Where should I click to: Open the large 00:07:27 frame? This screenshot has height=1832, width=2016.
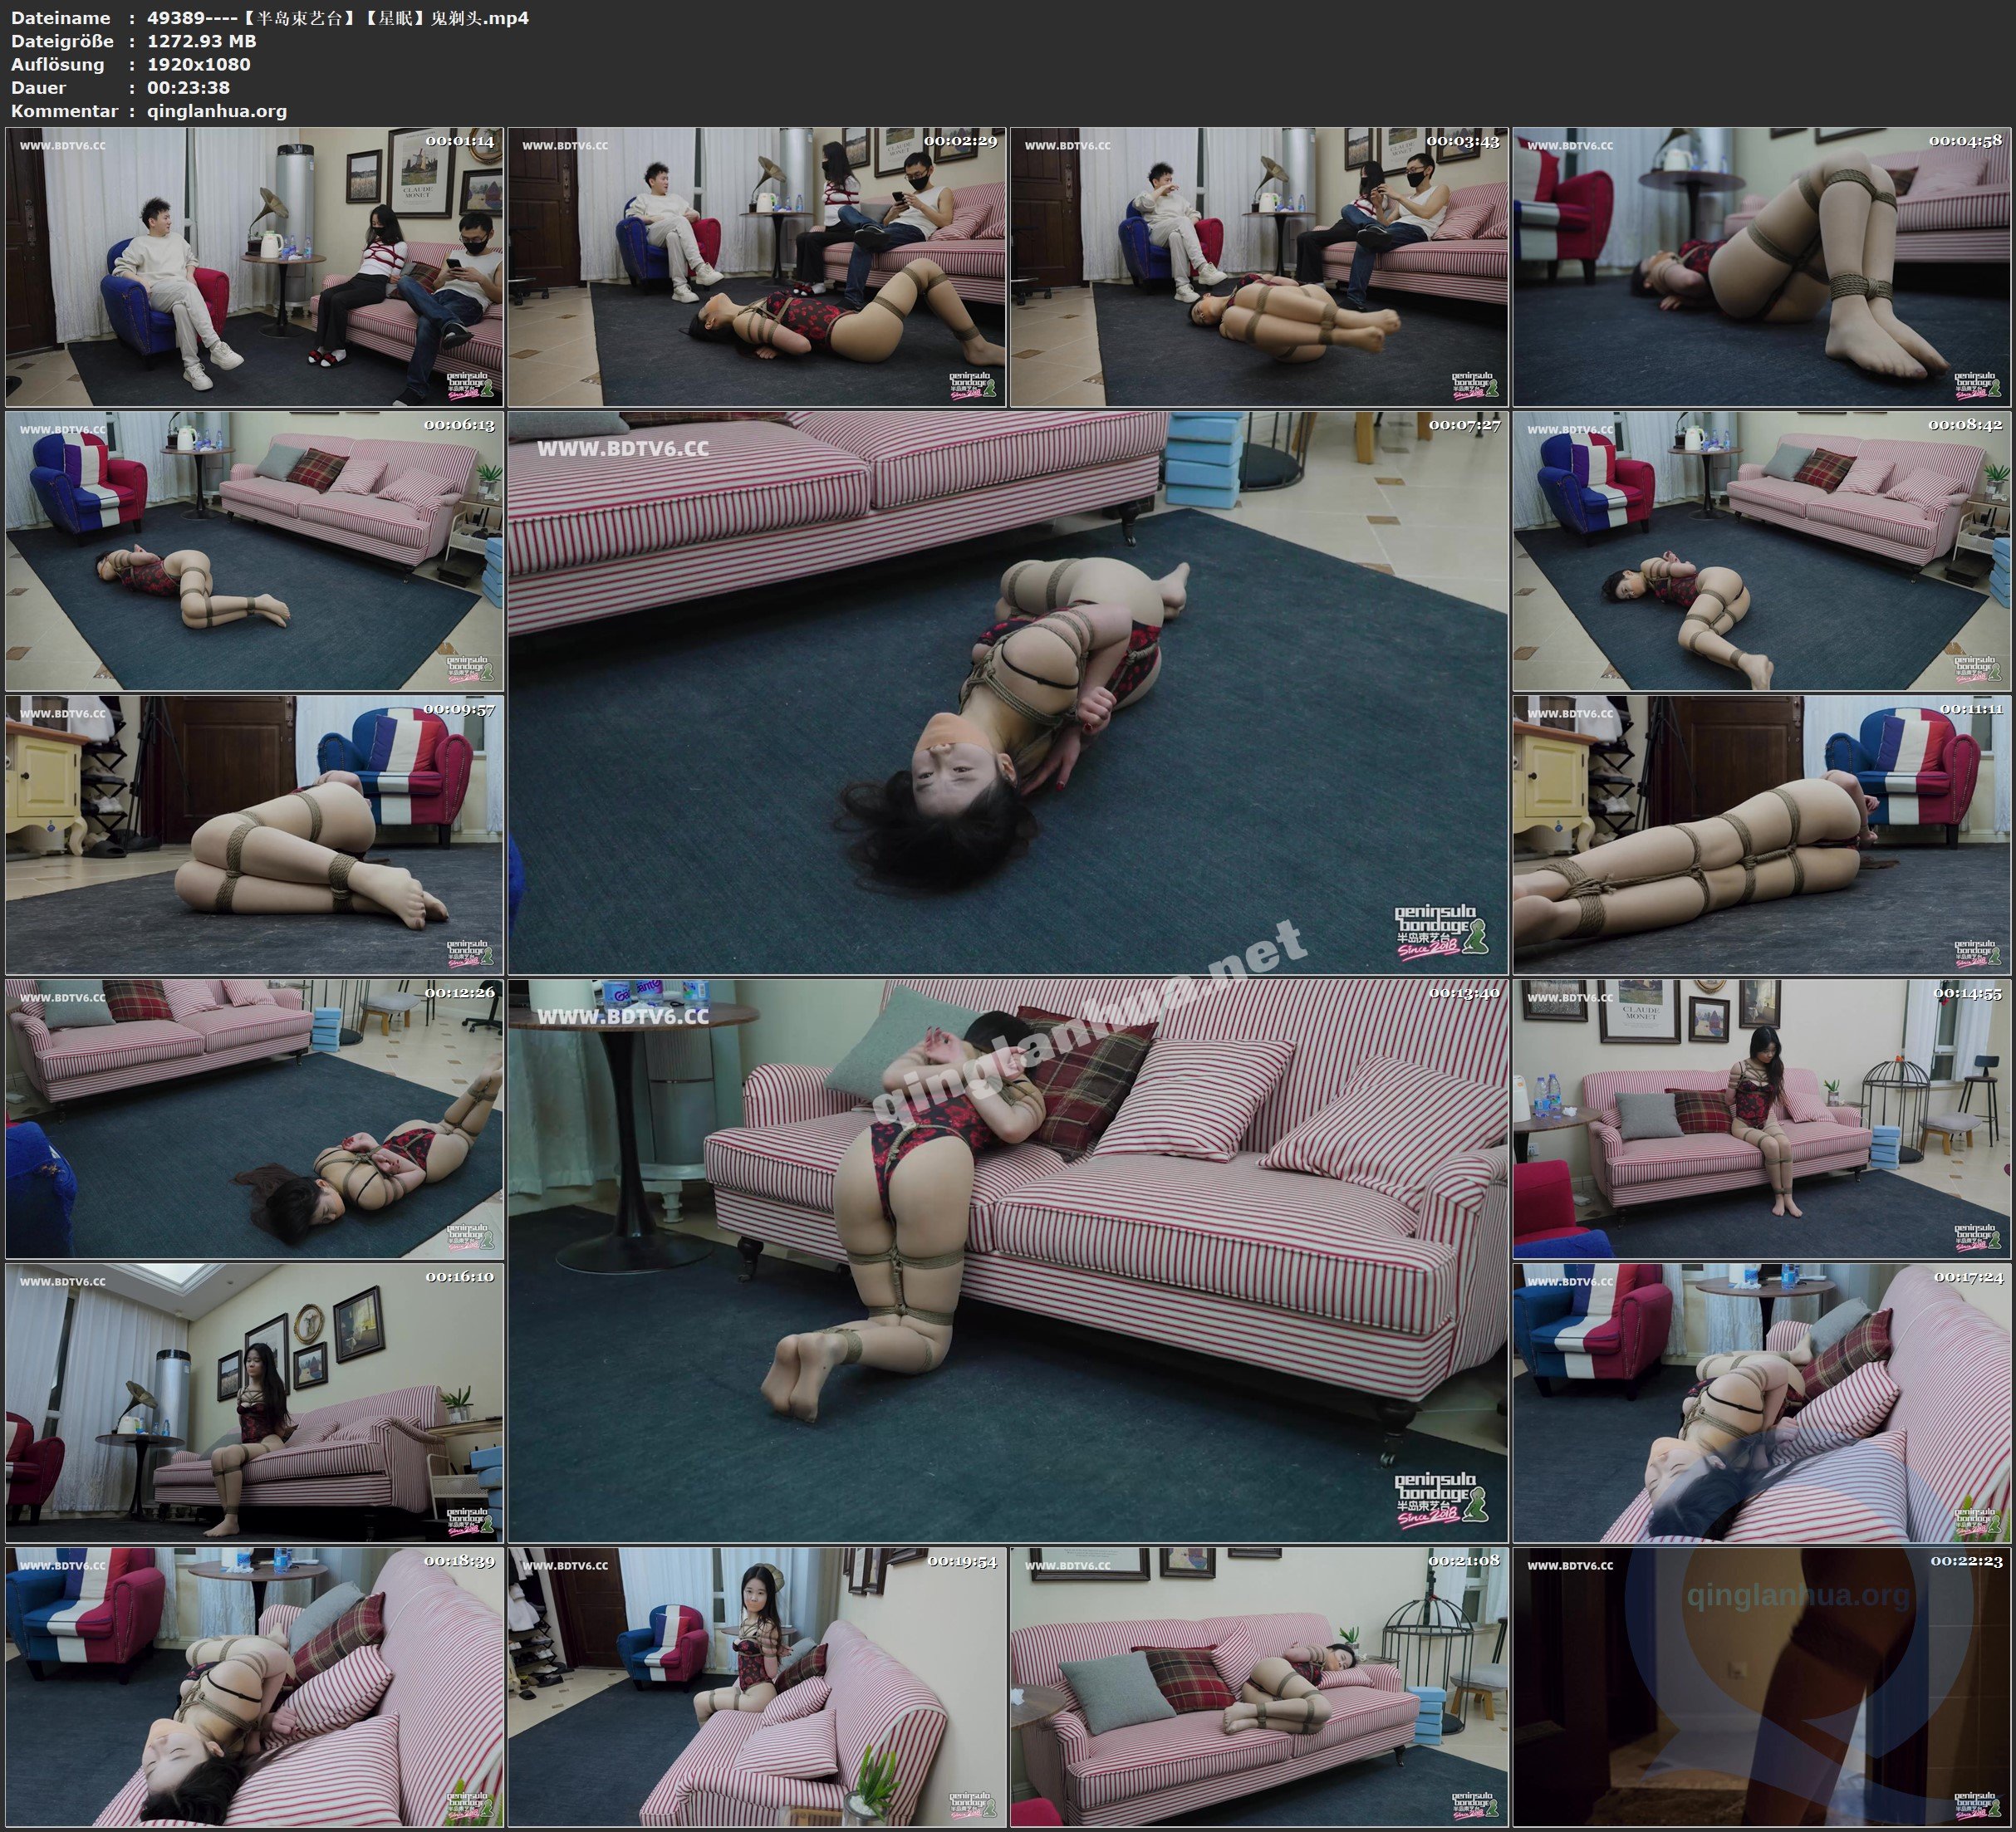tap(1008, 693)
